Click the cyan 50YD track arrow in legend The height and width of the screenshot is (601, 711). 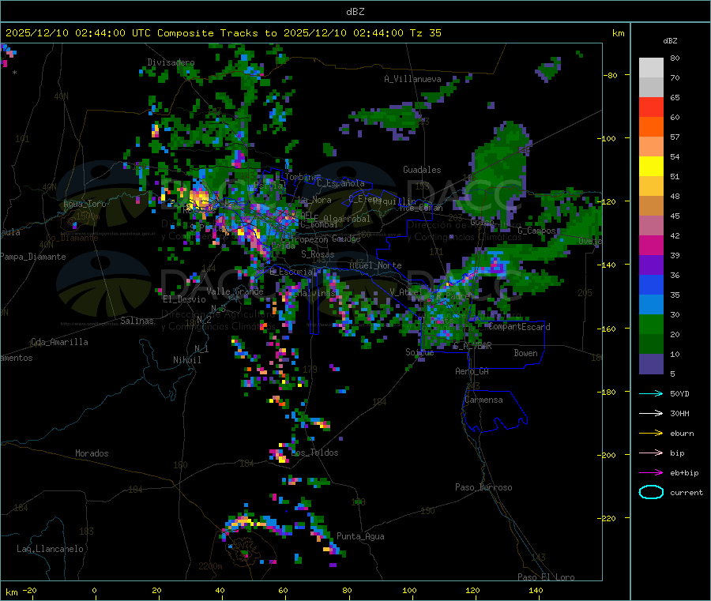pyautogui.click(x=651, y=393)
